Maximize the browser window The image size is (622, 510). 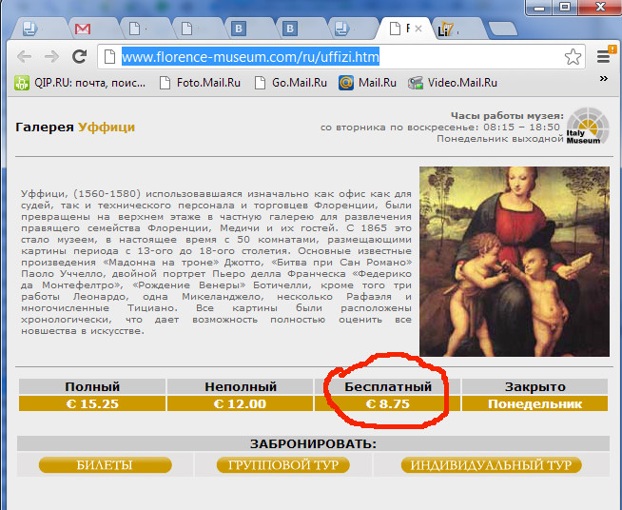tap(565, 8)
